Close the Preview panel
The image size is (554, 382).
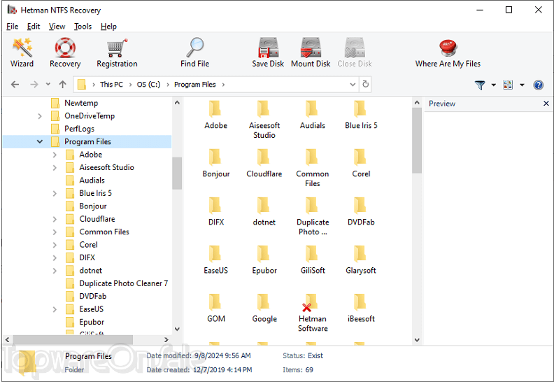point(546,104)
